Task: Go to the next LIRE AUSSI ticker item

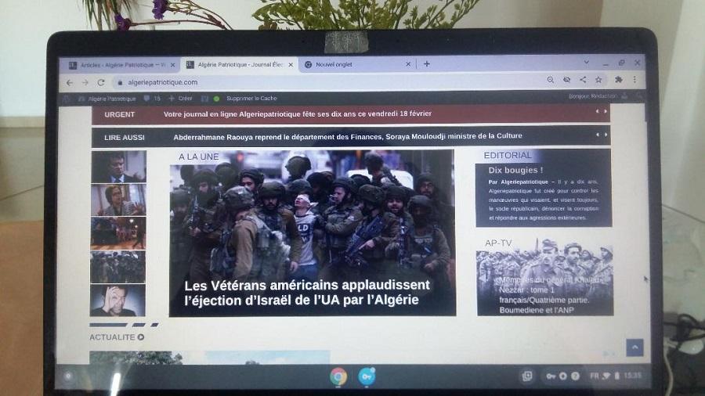Action: [606, 135]
